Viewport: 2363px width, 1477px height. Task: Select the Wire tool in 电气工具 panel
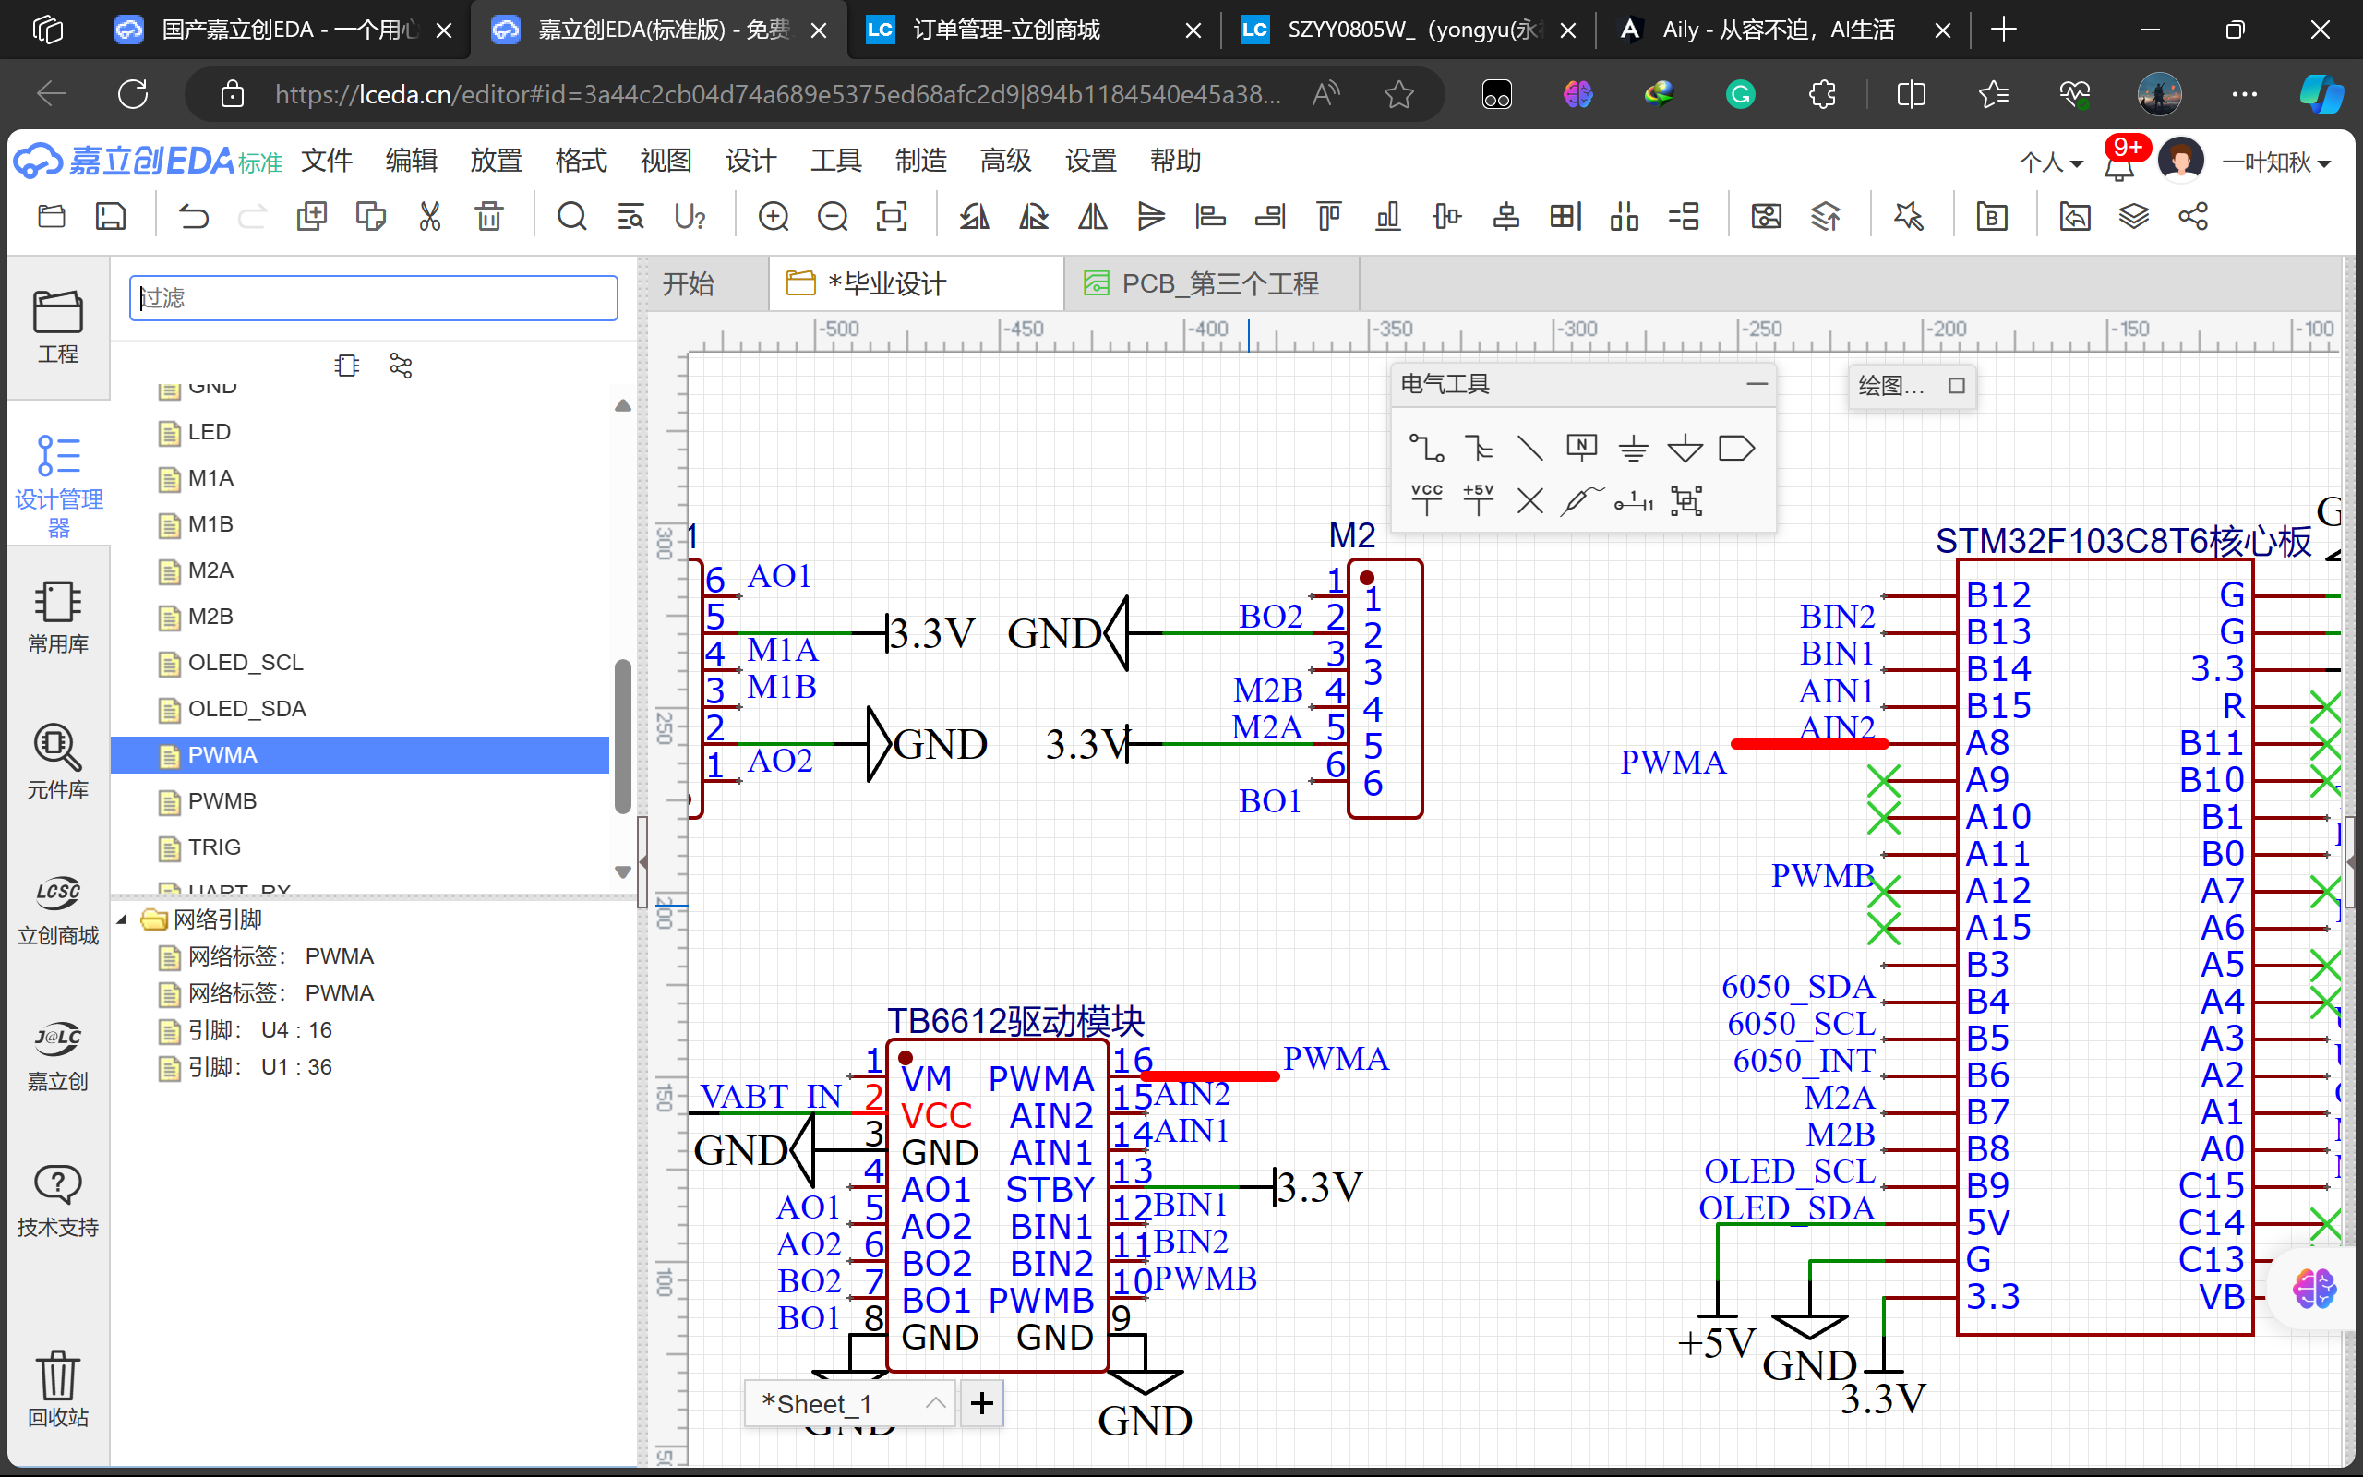click(x=1425, y=449)
